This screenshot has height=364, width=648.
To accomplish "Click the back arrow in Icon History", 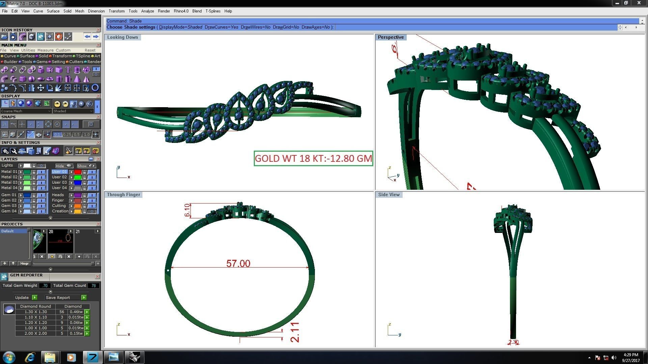I will coord(87,37).
